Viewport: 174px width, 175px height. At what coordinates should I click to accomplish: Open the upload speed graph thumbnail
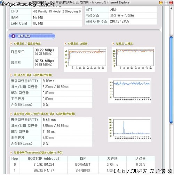pyautogui.click(x=133, y=59)
